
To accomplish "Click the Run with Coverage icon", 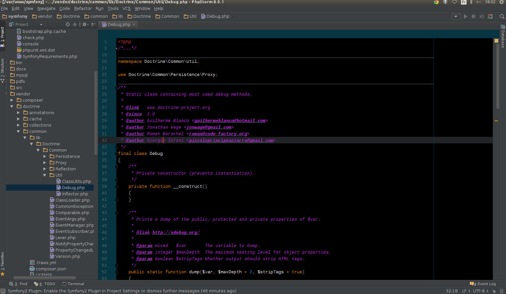I will 482,16.
